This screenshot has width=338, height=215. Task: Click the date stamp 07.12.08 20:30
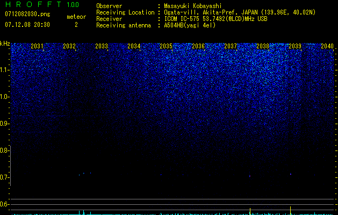[27, 25]
